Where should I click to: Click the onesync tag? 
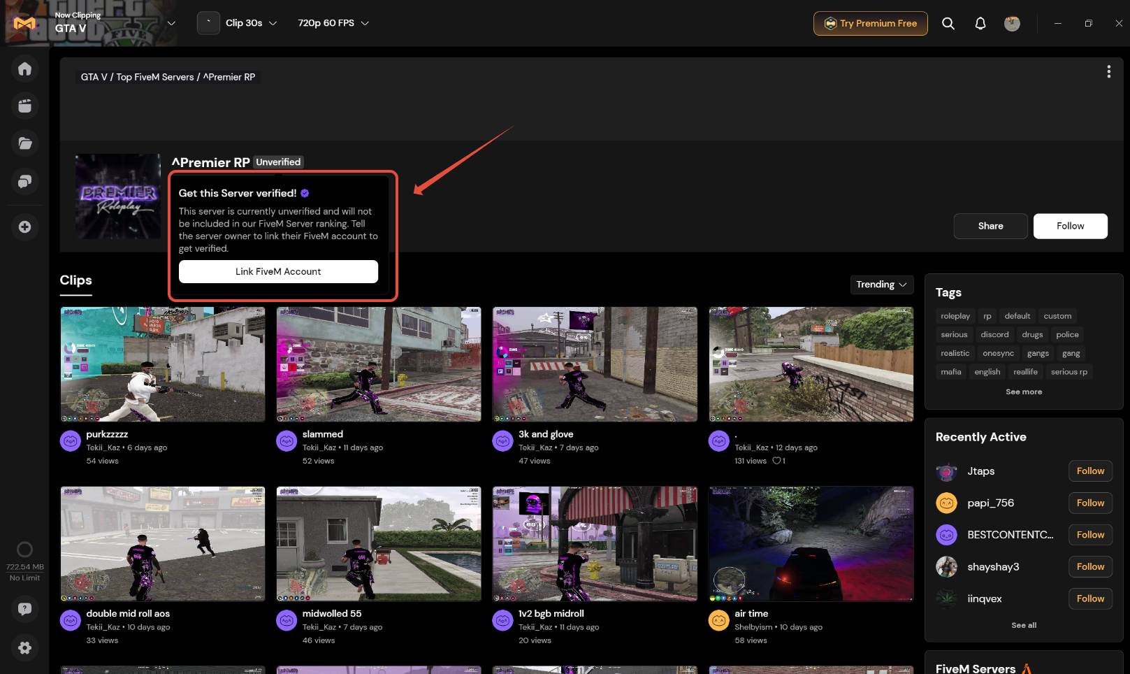(998, 353)
